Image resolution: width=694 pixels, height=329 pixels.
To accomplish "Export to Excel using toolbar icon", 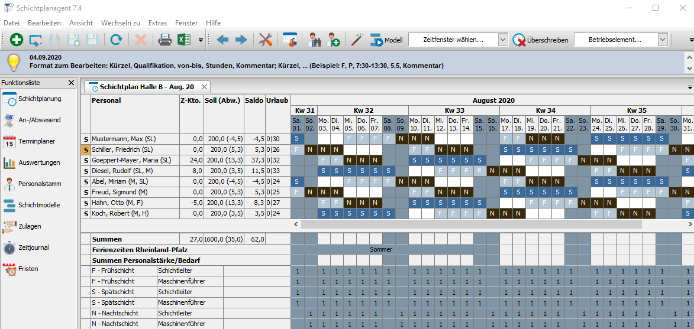I will pyautogui.click(x=184, y=40).
